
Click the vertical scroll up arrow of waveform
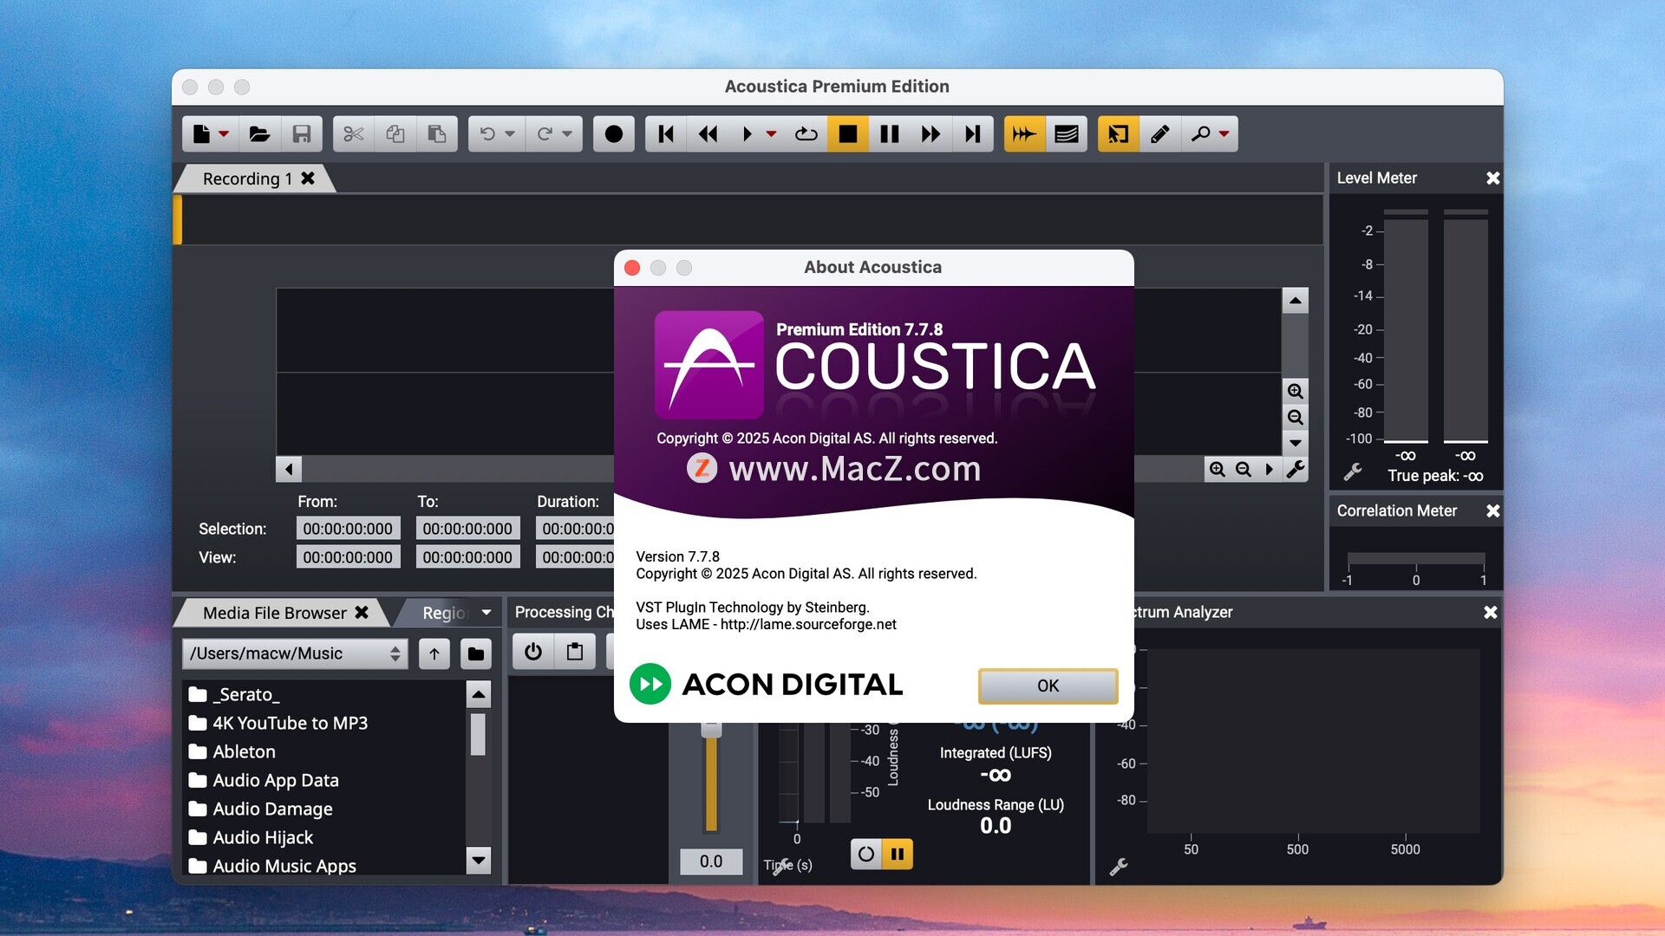1295,301
